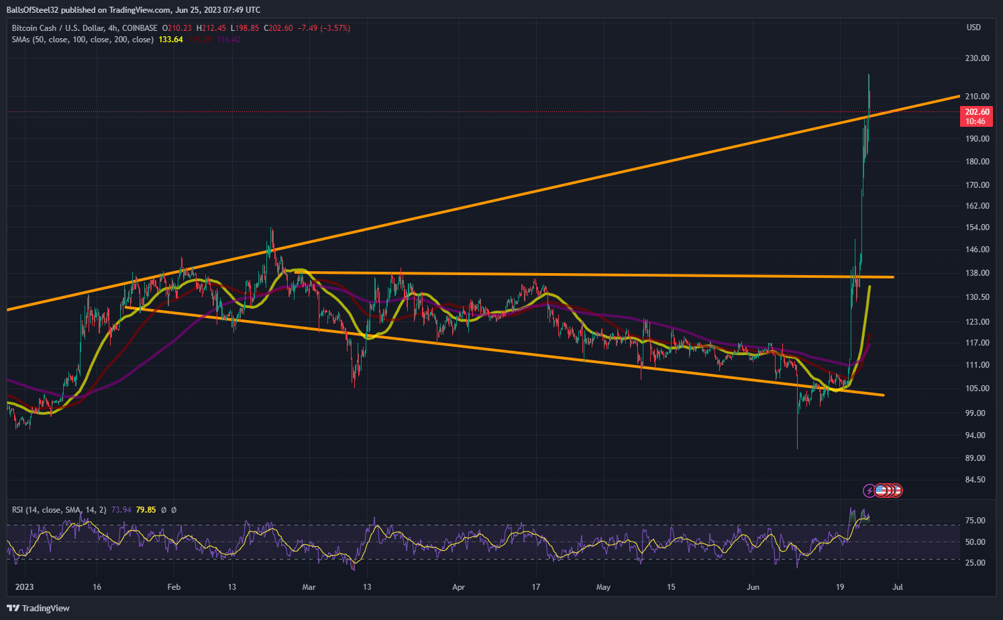Viewport: 1003px width, 620px height.
Task: Click the yellow SMA value 133.64
Action: (x=170, y=40)
